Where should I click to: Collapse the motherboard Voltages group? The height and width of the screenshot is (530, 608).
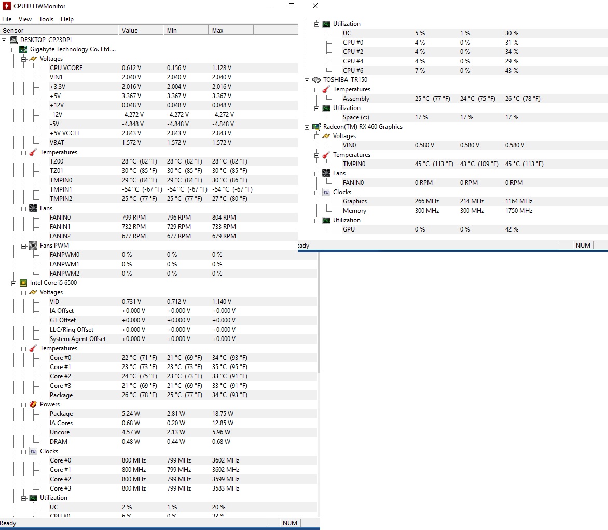tap(24, 59)
